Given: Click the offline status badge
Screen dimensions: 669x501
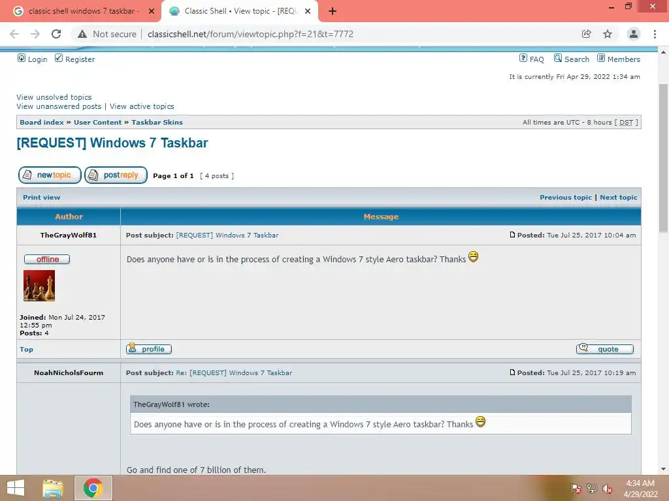Looking at the screenshot, I should pyautogui.click(x=47, y=260).
